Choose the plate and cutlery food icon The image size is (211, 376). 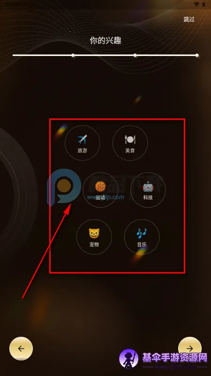130,139
